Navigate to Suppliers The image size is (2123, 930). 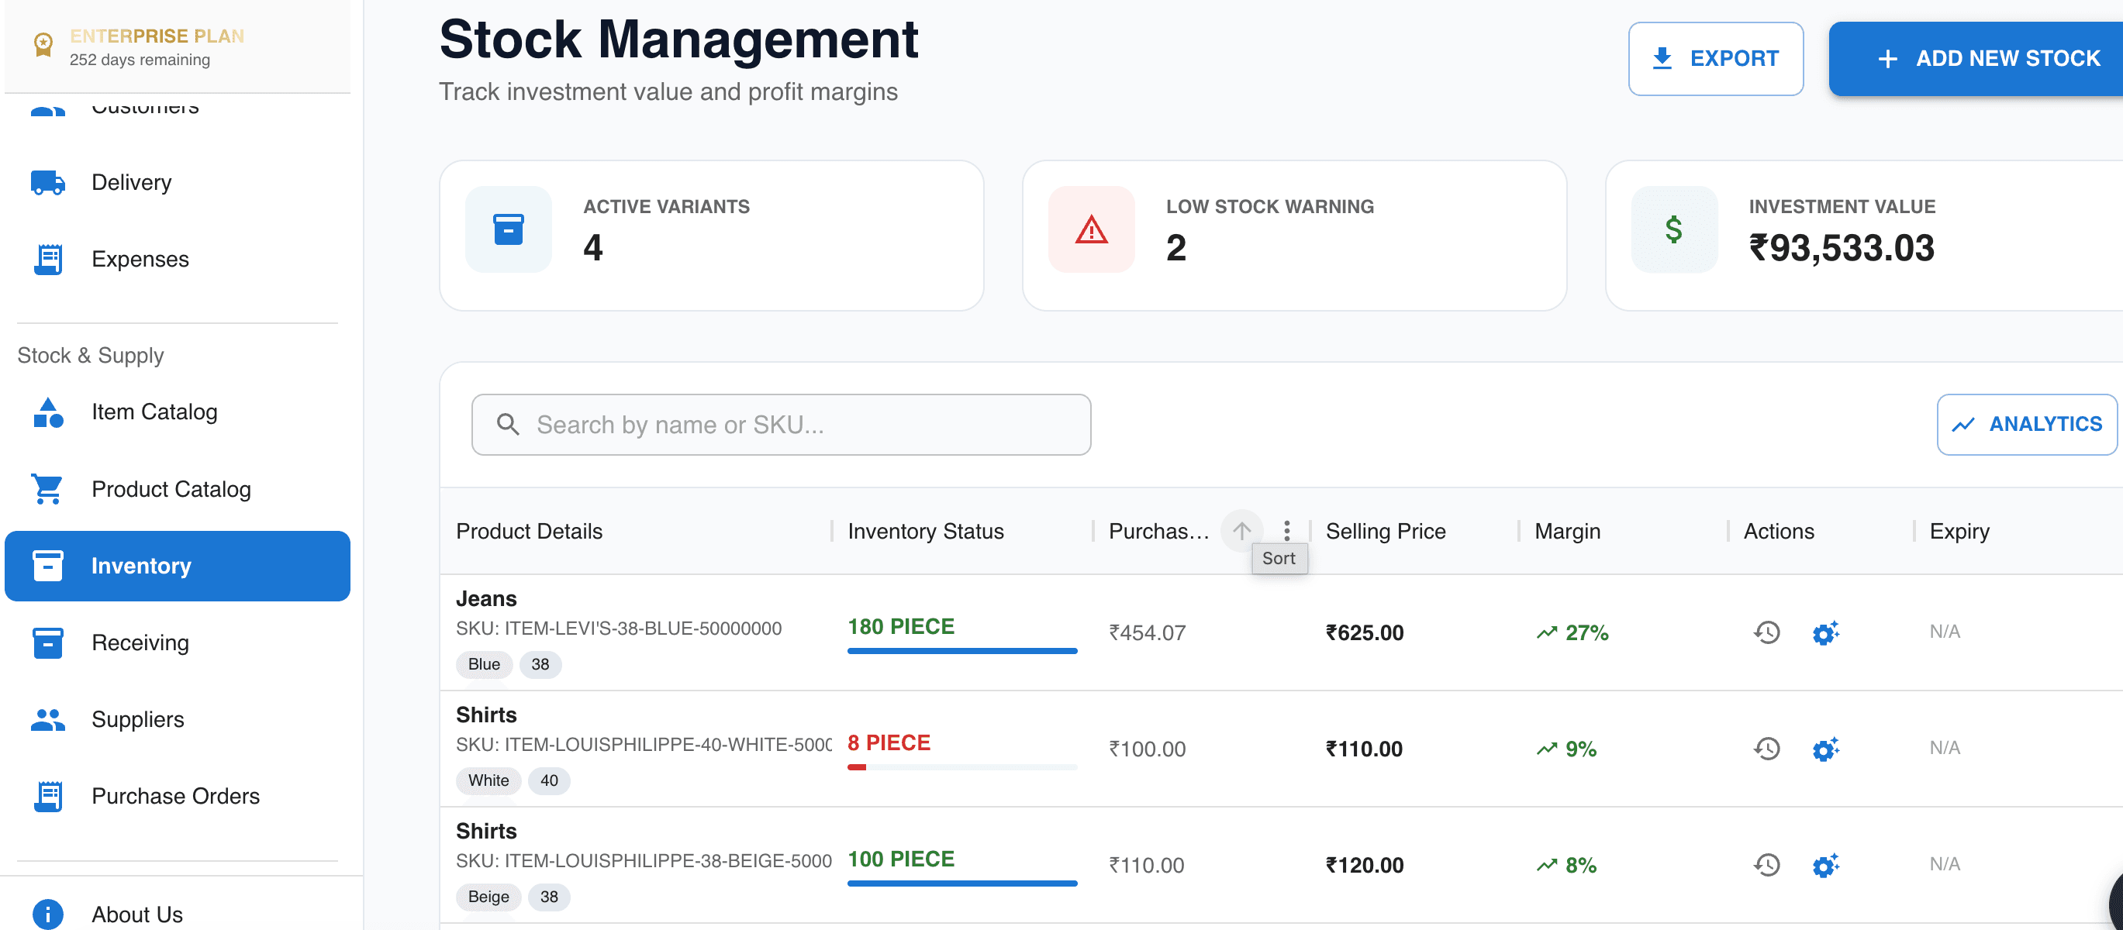(x=178, y=719)
